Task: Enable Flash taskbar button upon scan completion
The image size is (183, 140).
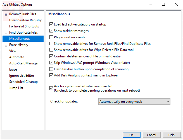Action: tap(51, 69)
